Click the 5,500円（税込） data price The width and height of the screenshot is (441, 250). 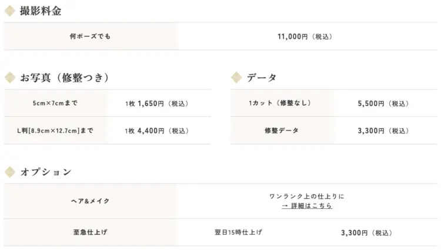click(383, 104)
